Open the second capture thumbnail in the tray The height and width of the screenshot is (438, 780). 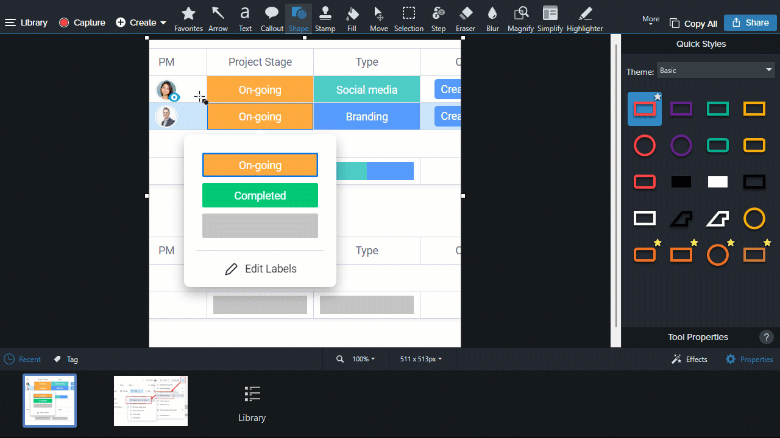pos(151,400)
